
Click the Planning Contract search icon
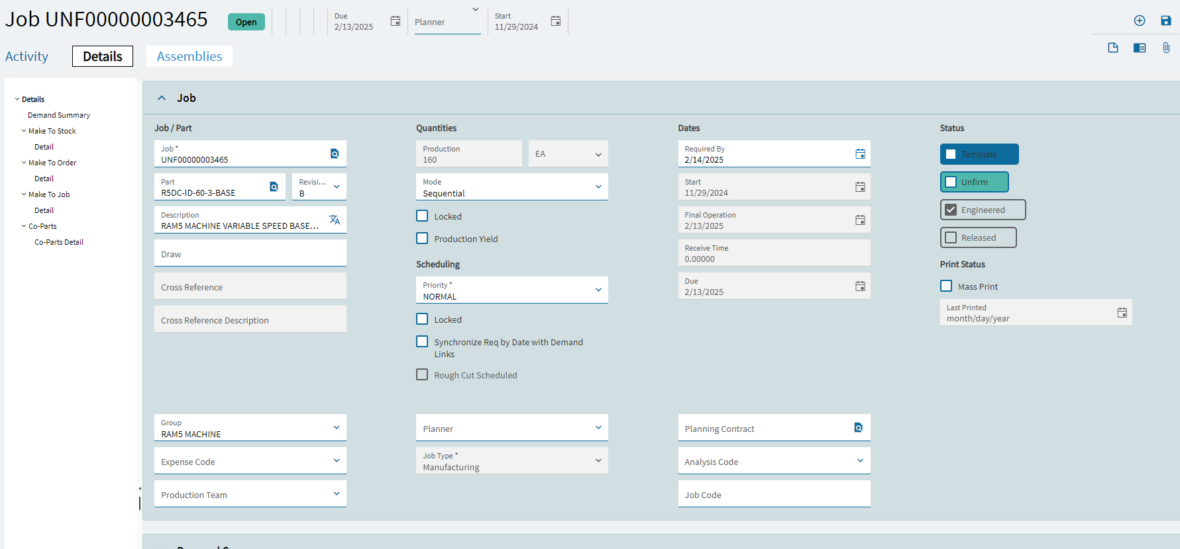click(x=859, y=427)
